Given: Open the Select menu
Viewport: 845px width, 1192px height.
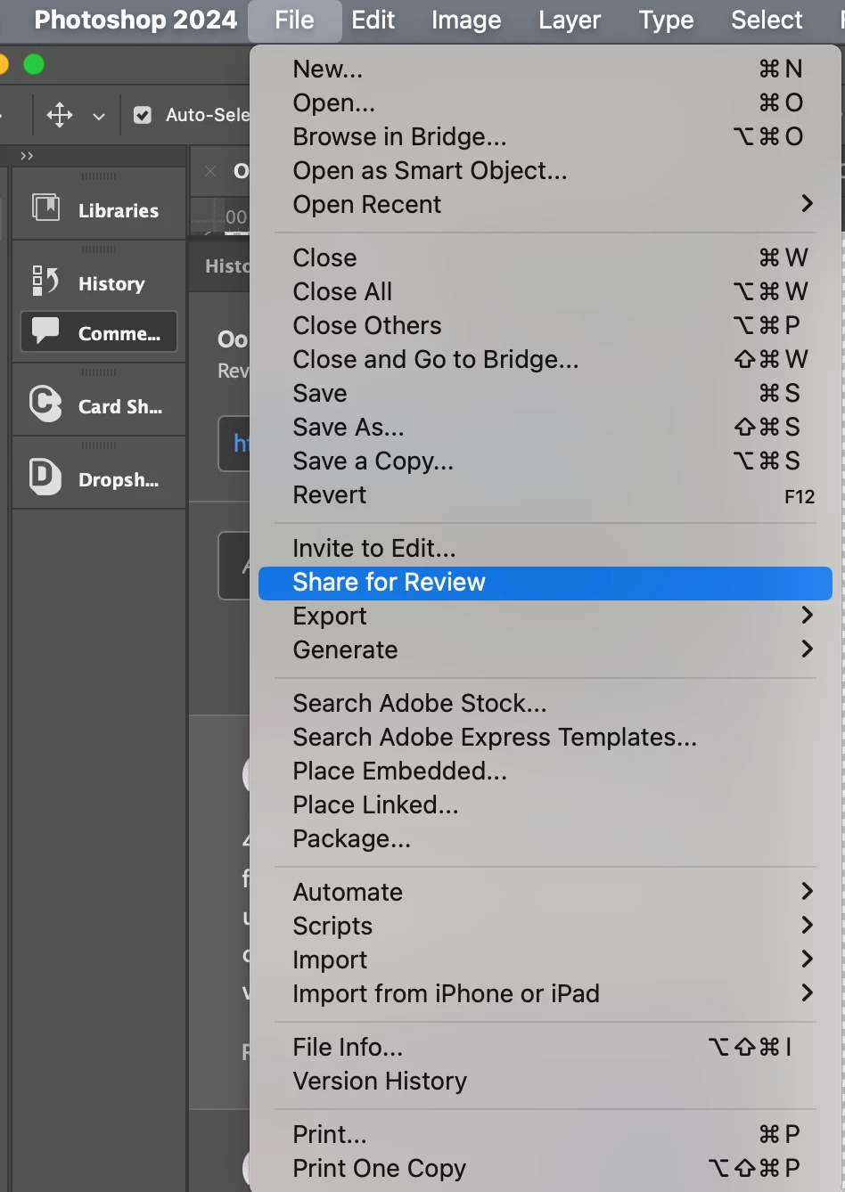Looking at the screenshot, I should coord(767,20).
